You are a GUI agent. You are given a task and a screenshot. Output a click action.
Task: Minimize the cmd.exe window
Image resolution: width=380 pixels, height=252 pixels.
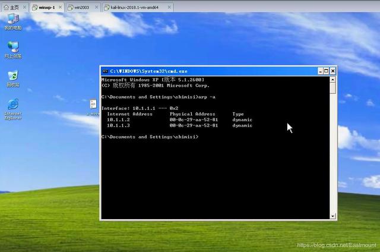(321, 71)
